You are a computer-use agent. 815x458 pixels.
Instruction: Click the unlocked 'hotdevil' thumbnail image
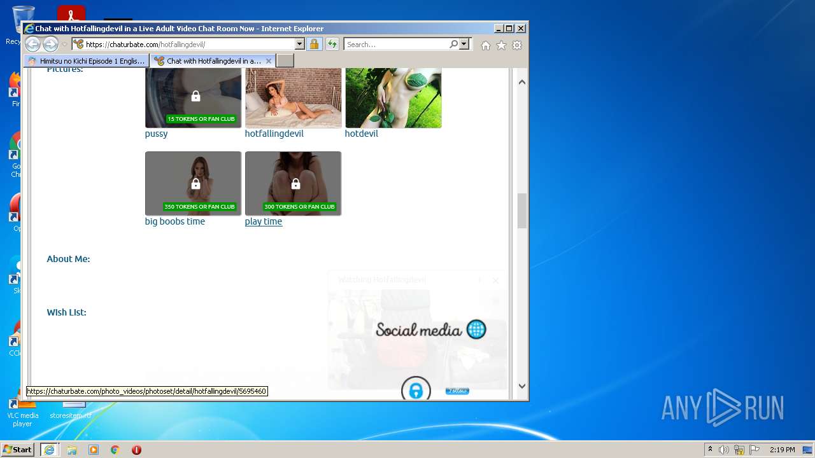pos(393,98)
